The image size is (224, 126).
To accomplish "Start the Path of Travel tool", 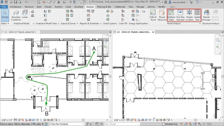I will [x=153, y=15].
